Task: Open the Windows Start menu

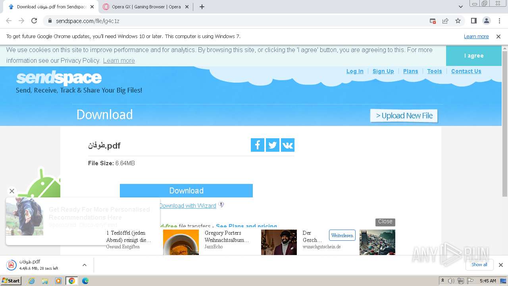Action: pyautogui.click(x=11, y=281)
